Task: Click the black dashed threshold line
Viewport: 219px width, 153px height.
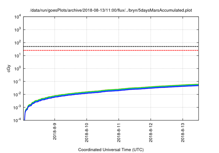Action: [111, 46]
